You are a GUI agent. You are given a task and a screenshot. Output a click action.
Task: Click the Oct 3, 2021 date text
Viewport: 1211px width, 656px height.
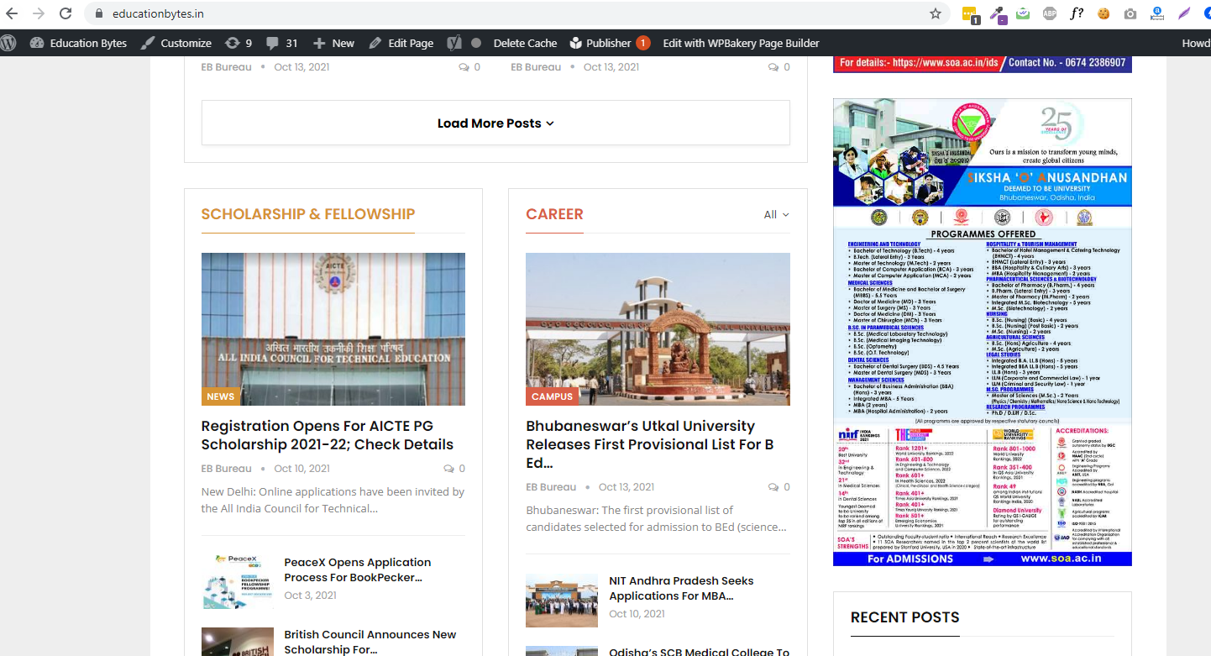(x=310, y=596)
